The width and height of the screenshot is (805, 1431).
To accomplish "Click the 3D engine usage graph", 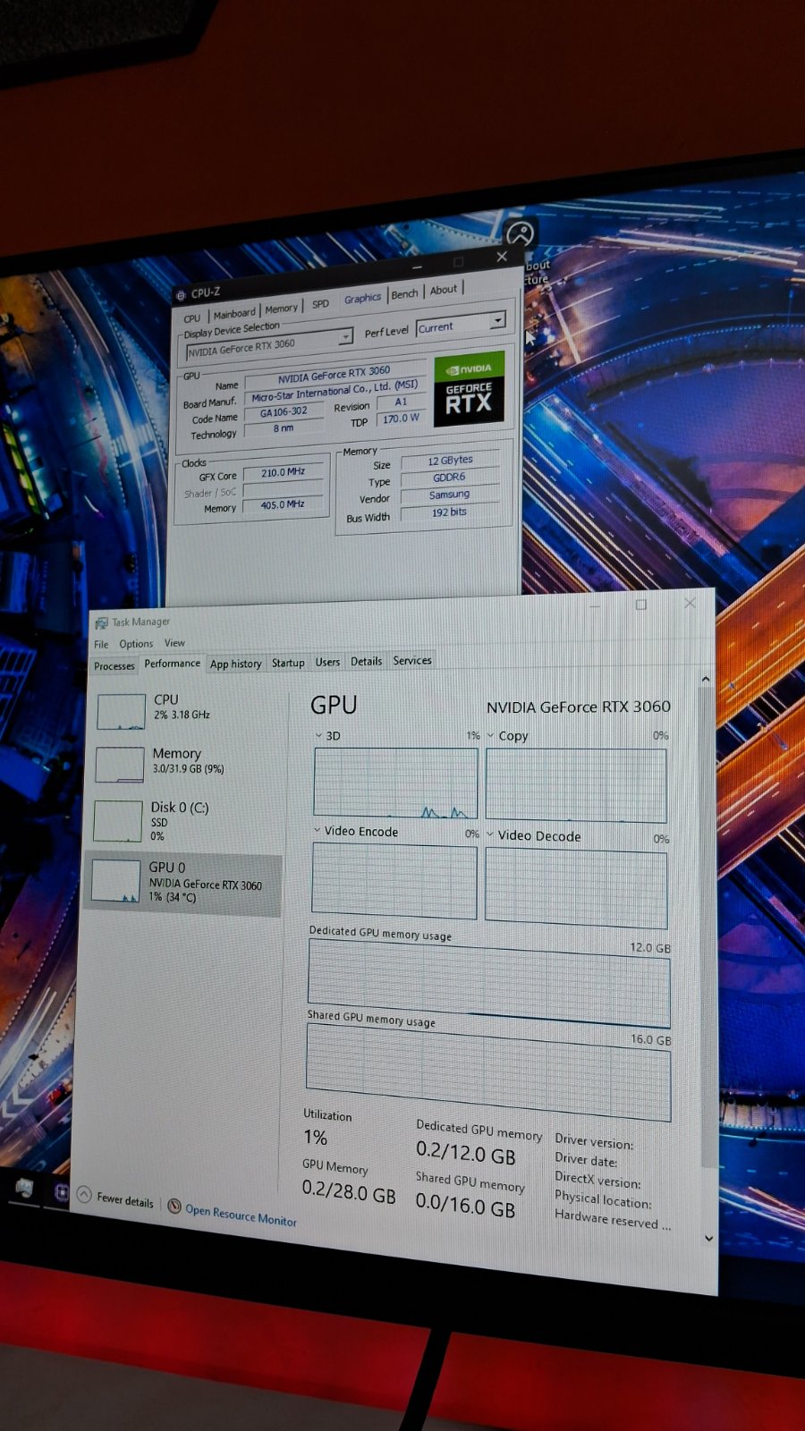I will pos(395,783).
